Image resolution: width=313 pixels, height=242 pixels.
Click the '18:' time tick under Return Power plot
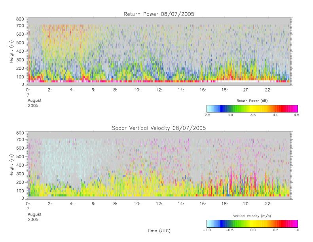coord(225,90)
